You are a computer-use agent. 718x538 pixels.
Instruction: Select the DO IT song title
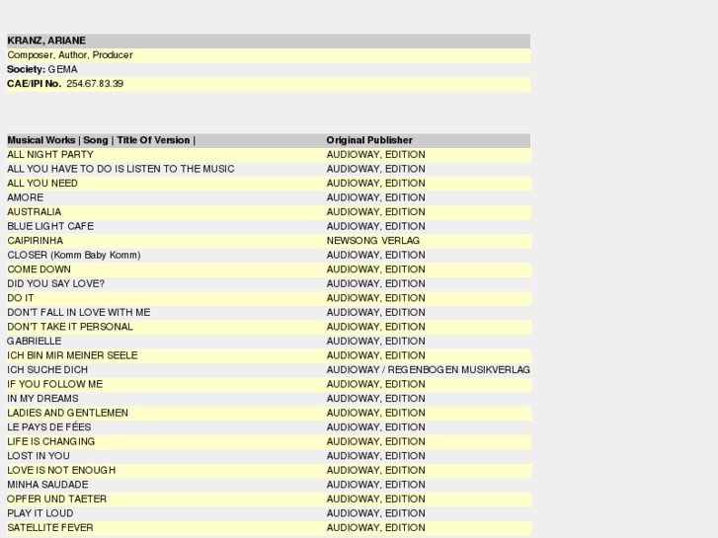pyautogui.click(x=21, y=298)
